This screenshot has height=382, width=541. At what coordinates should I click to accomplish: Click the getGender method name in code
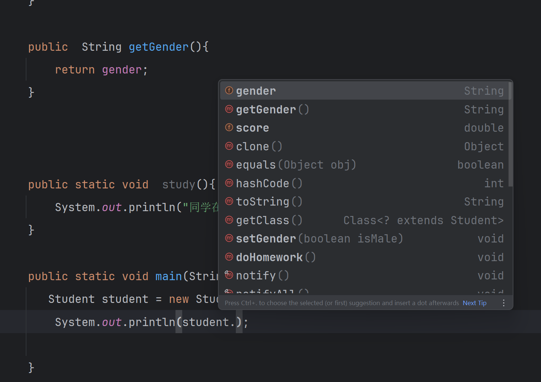159,47
